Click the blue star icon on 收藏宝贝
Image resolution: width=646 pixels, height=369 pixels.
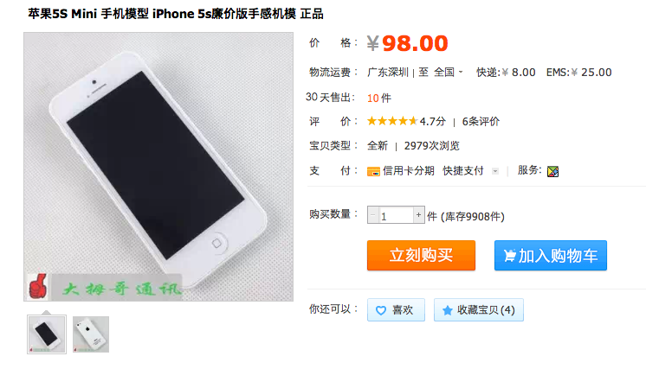click(448, 310)
